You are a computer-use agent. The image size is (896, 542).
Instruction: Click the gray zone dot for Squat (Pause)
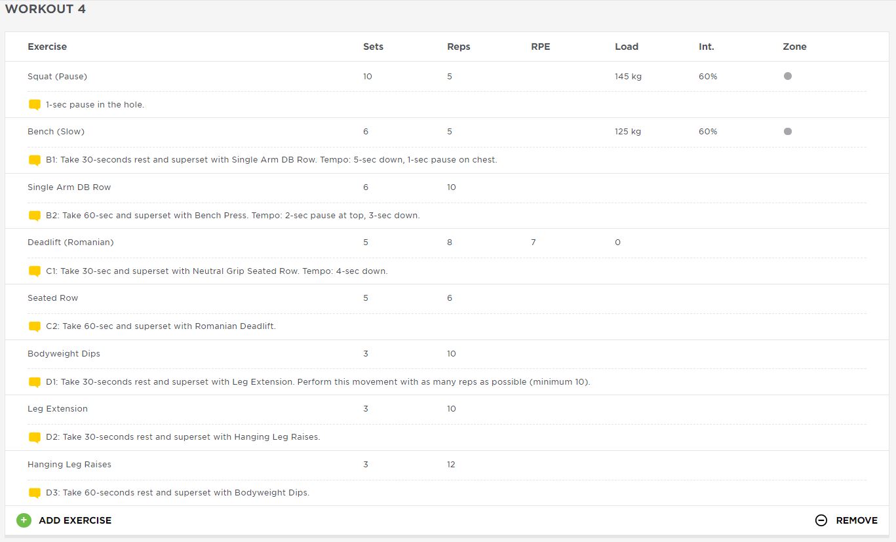788,76
